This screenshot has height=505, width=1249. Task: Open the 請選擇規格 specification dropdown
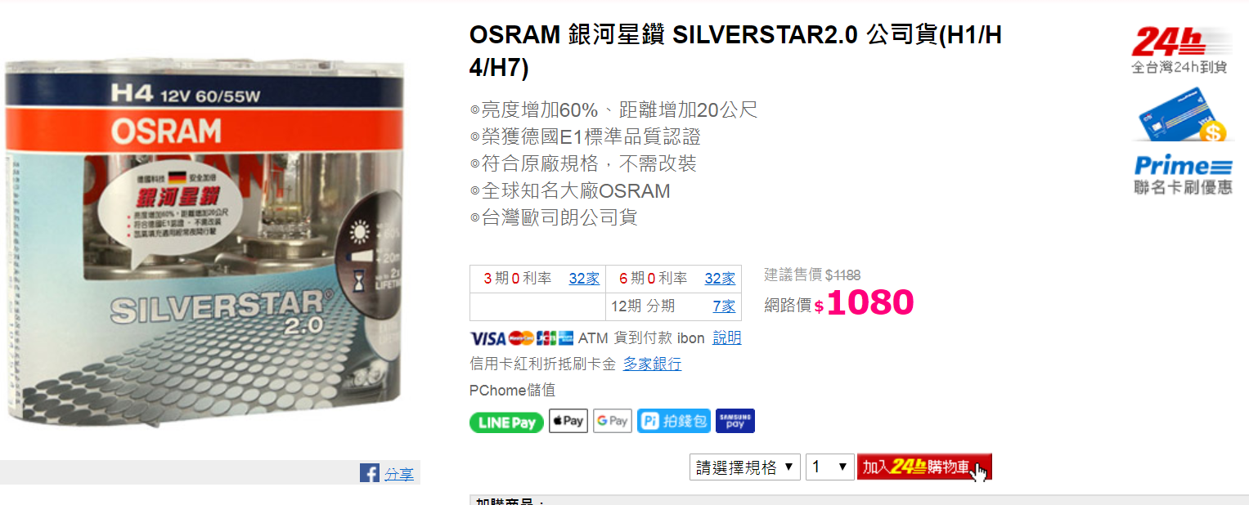coord(745,467)
